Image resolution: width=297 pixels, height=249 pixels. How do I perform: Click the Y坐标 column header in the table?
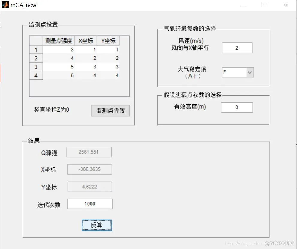[x=108, y=41]
